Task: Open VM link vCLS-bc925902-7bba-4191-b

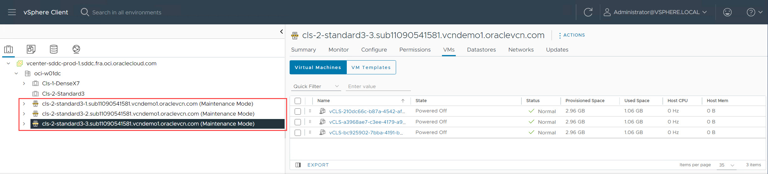Action: 366,133
